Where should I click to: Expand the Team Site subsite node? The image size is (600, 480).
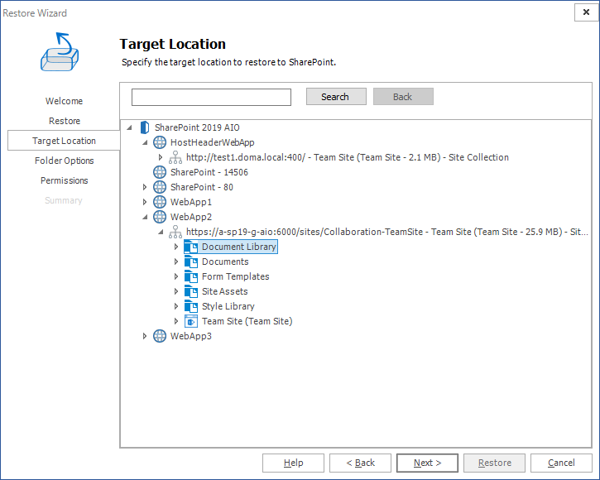click(x=176, y=321)
